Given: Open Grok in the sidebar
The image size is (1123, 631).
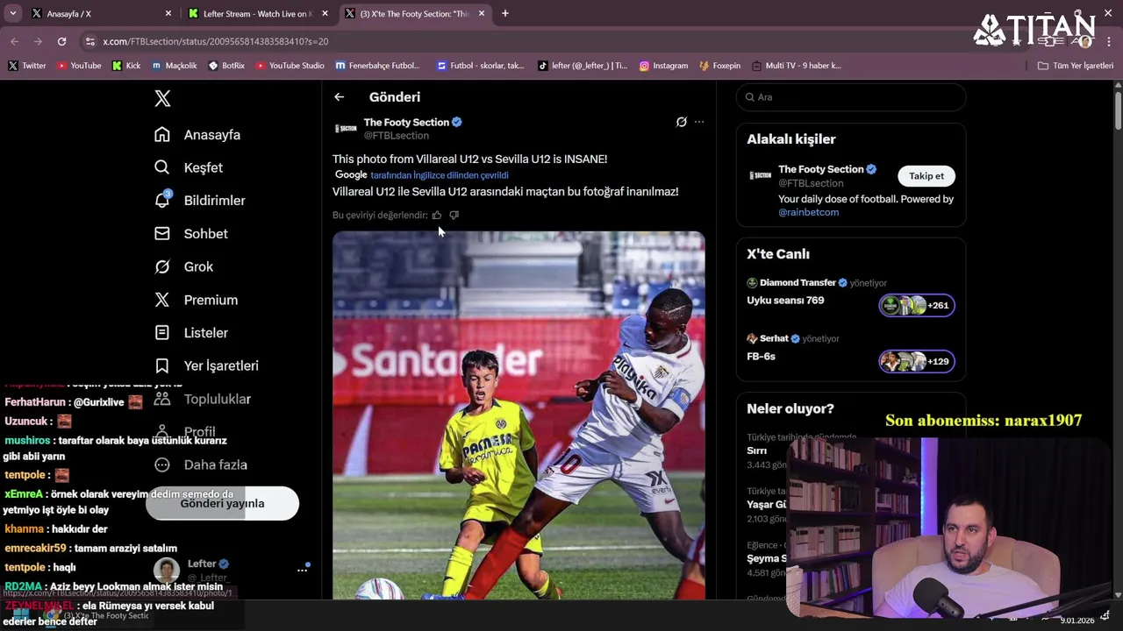Looking at the screenshot, I should coord(183,266).
